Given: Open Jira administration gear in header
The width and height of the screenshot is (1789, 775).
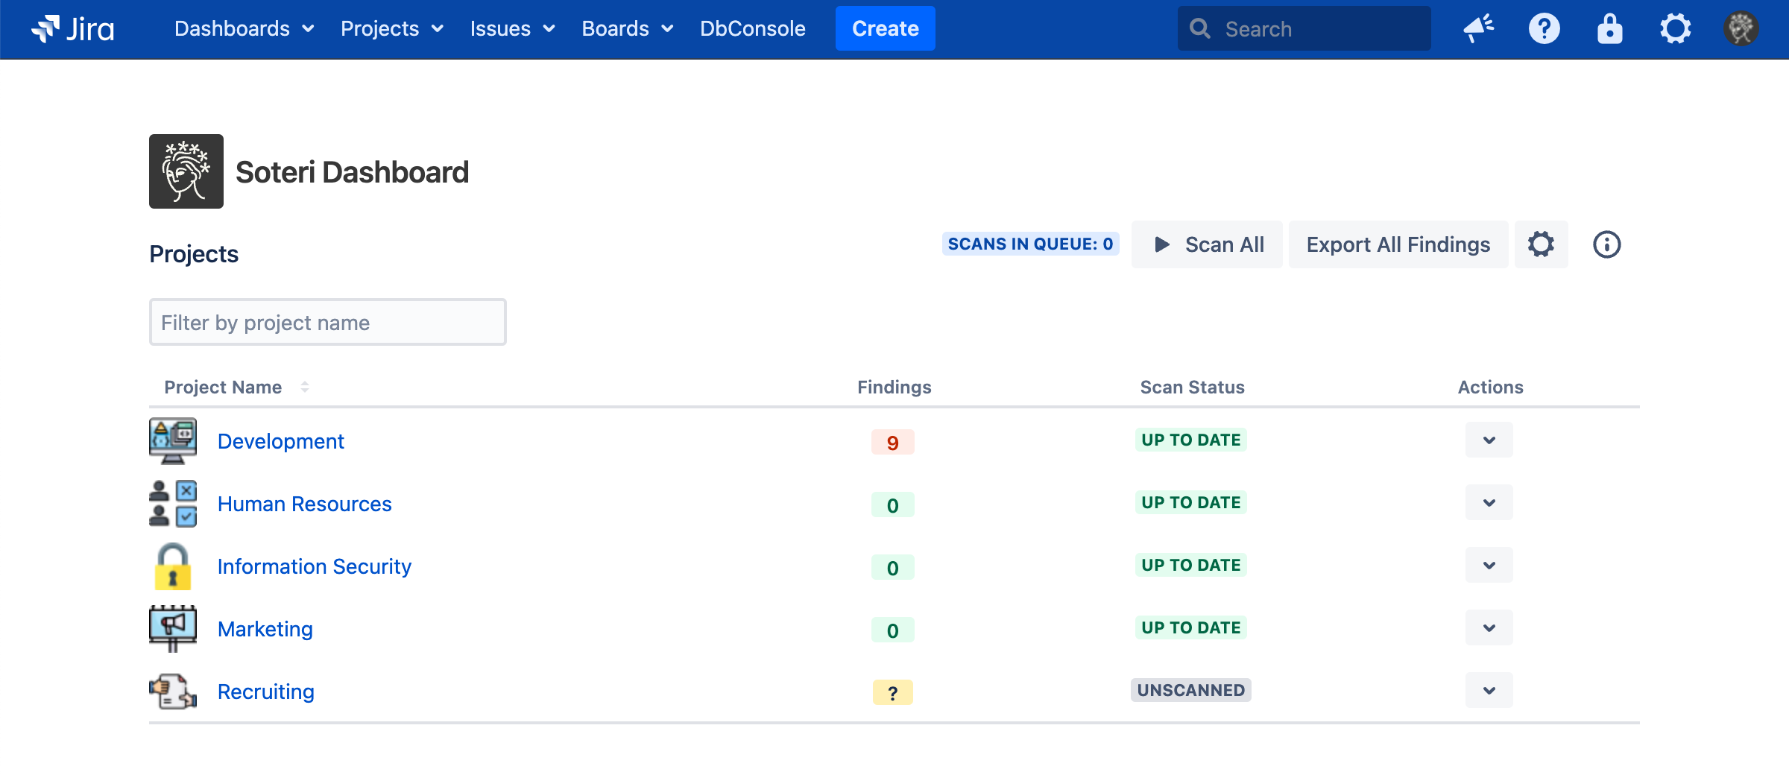Looking at the screenshot, I should pyautogui.click(x=1675, y=29).
